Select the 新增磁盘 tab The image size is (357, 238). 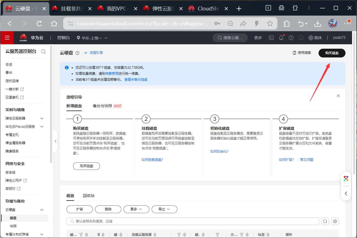click(74, 106)
